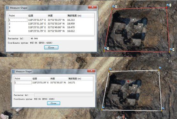This screenshot has width=177, height=119.
Task: Click Point column header in lower dialog
Action: click(17, 78)
